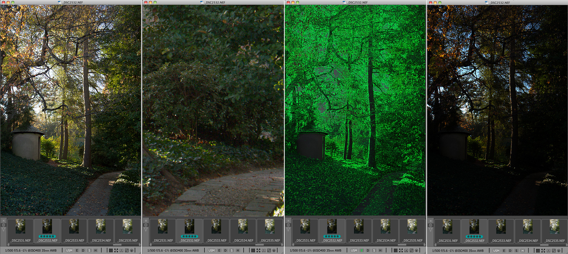Click five-star rating badge in green overlay window
568x254 pixels.
tap(332, 236)
